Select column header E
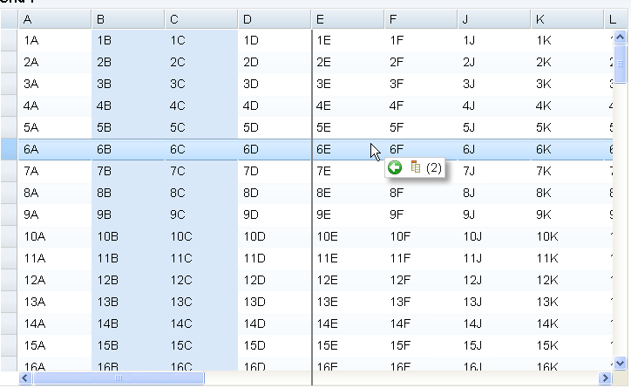This screenshot has height=388, width=631. pos(347,18)
